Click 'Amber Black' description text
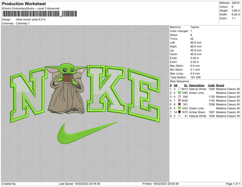 197,112
